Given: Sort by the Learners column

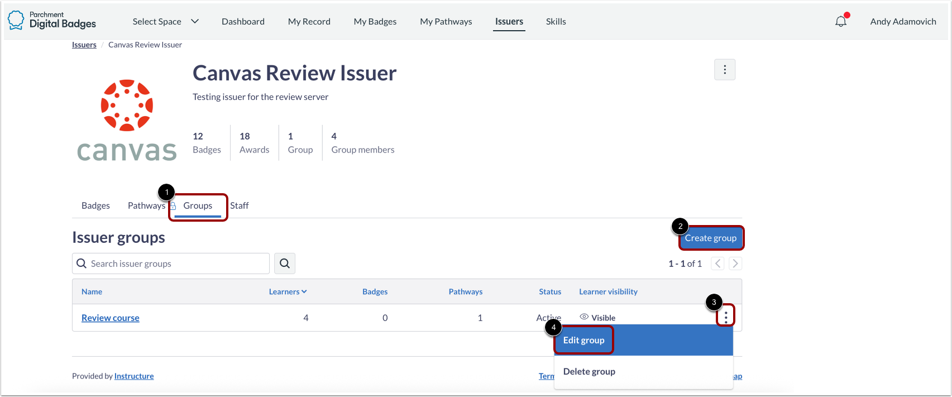Looking at the screenshot, I should coord(288,291).
